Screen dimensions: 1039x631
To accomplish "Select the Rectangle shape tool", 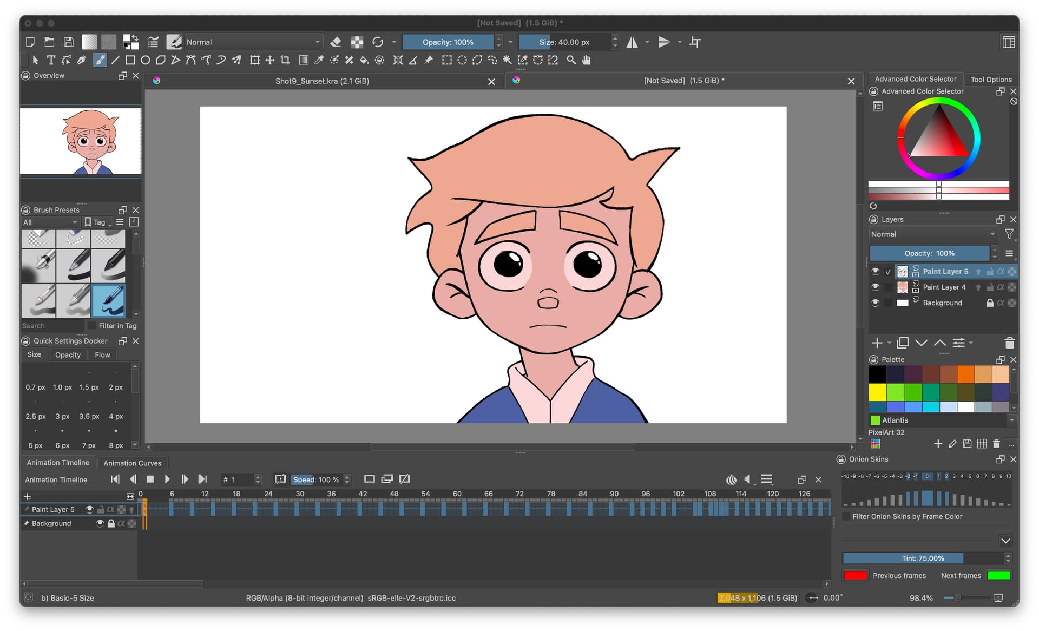I will click(130, 60).
